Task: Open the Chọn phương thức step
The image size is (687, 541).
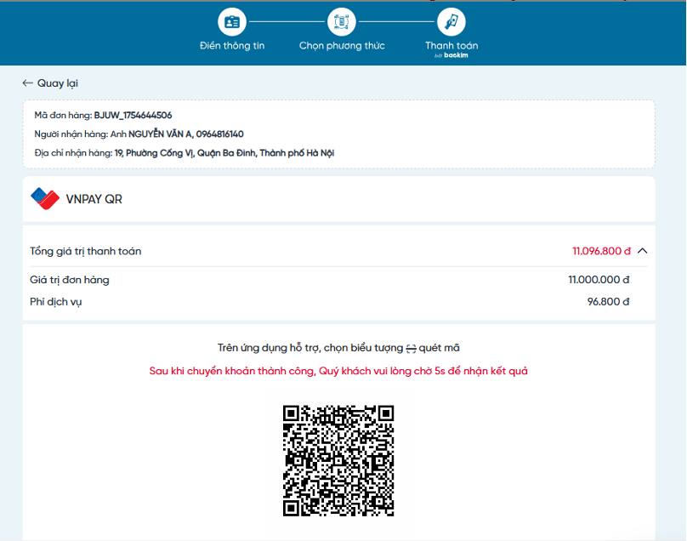Action: point(342,46)
